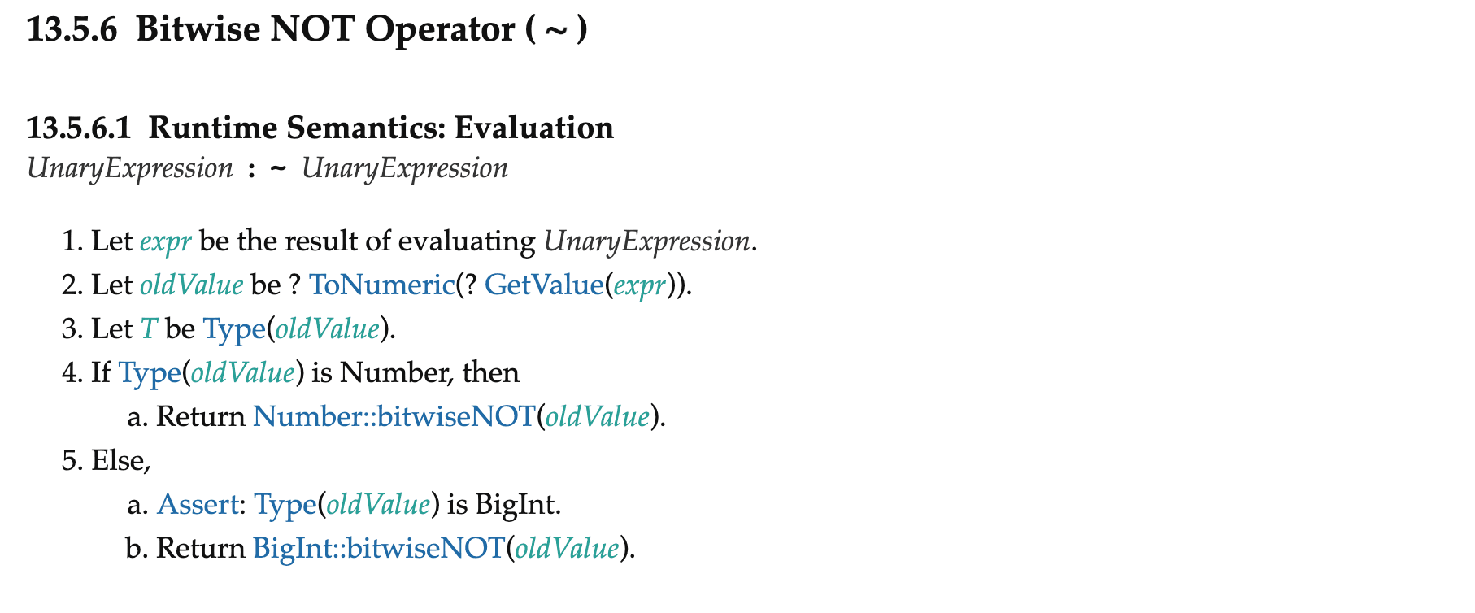Click the Type link in step 3
1475x613 pixels.
point(234,330)
